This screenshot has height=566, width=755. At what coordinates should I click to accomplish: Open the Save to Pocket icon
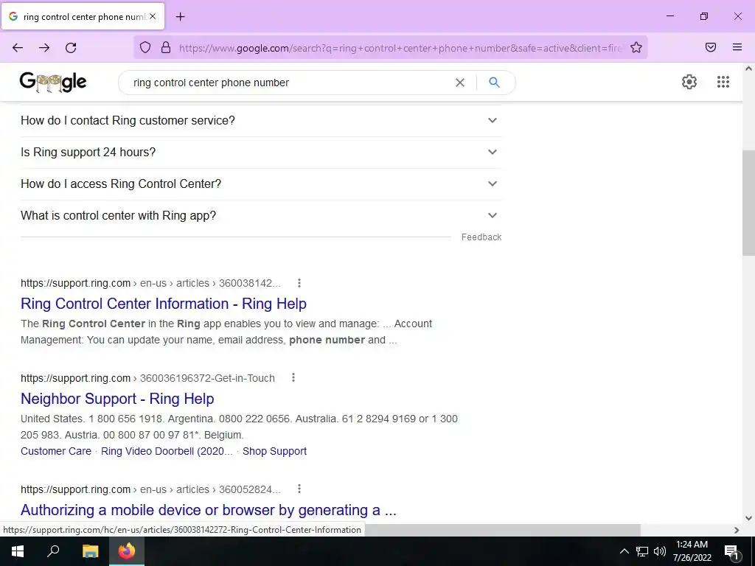711,47
